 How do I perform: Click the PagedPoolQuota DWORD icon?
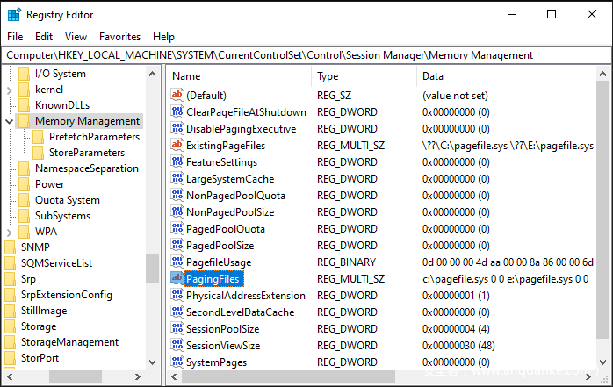(177, 228)
